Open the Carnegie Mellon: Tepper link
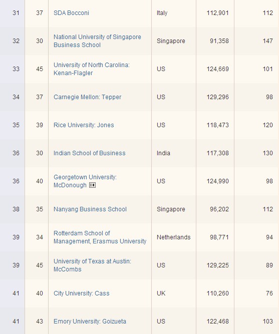The height and width of the screenshot is (334, 279). pyautogui.click(x=87, y=97)
